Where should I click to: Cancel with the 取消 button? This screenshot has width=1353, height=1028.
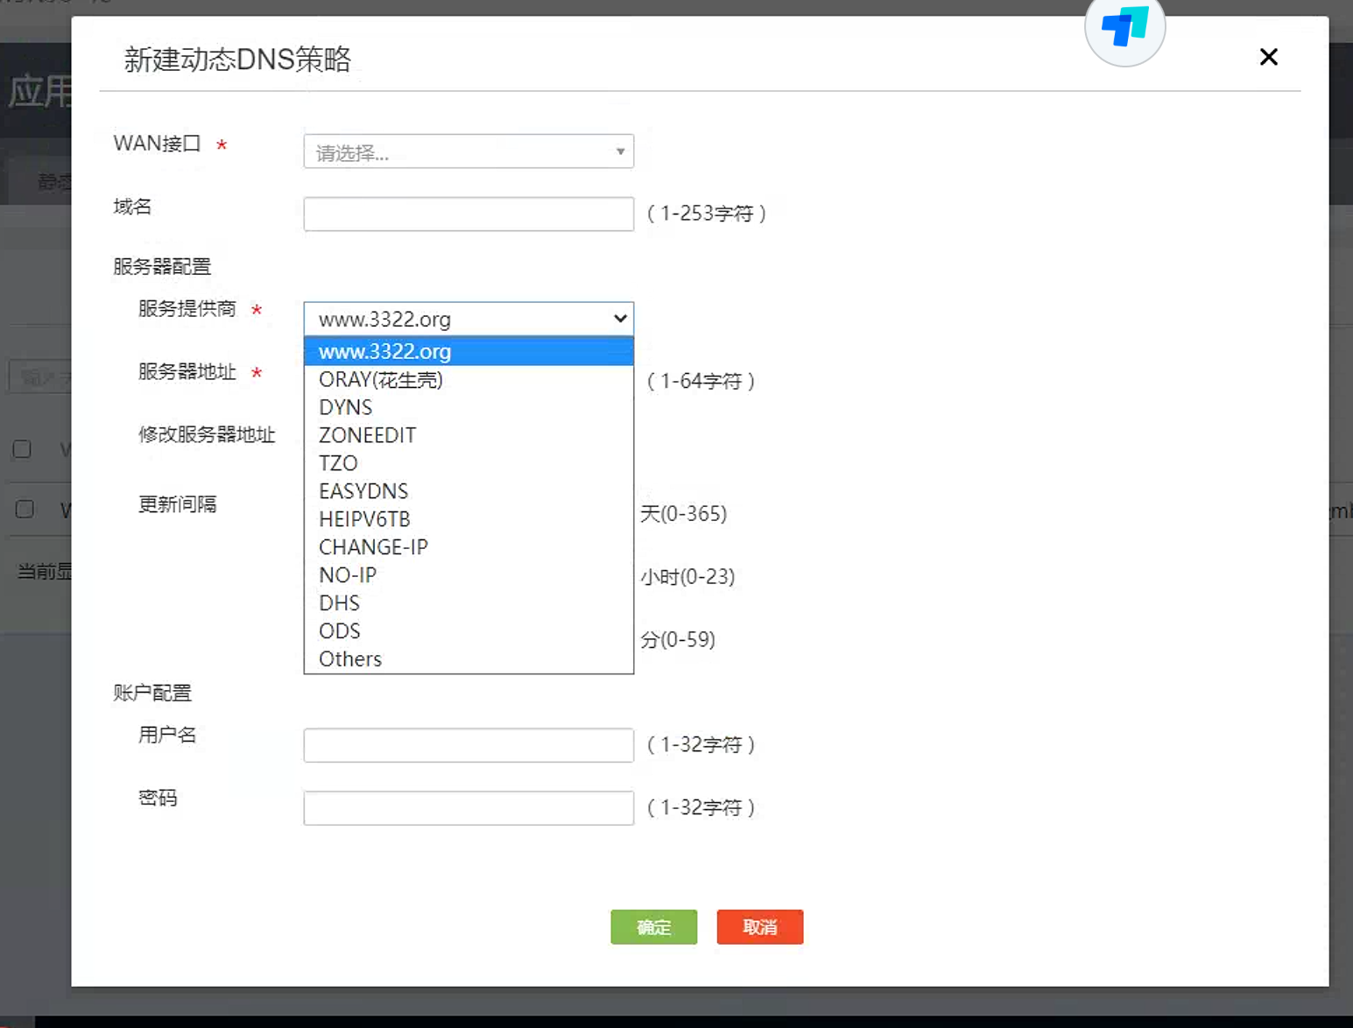(760, 927)
